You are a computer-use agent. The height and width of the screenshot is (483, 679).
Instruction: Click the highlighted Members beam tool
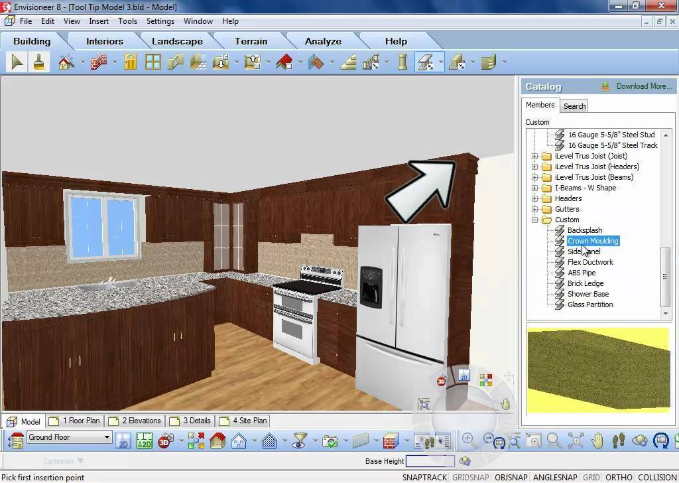click(x=425, y=62)
